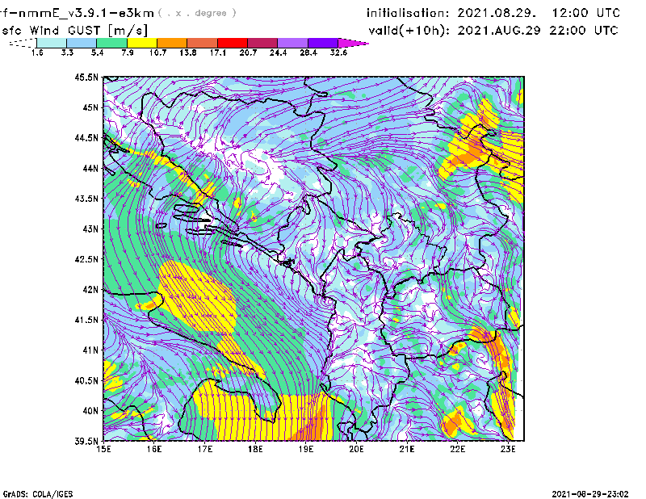Click the legend value "24.4"

tap(278, 52)
